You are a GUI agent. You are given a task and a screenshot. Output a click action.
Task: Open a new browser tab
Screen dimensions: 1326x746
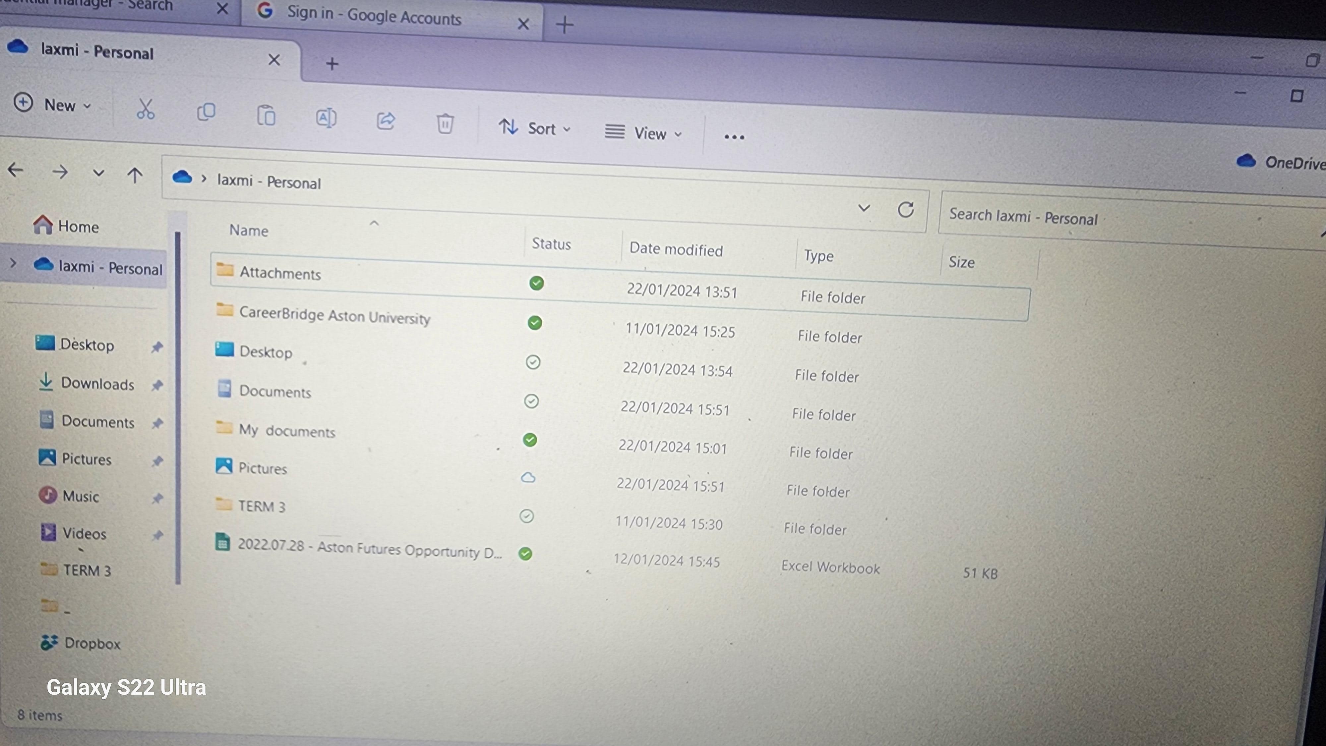click(565, 24)
